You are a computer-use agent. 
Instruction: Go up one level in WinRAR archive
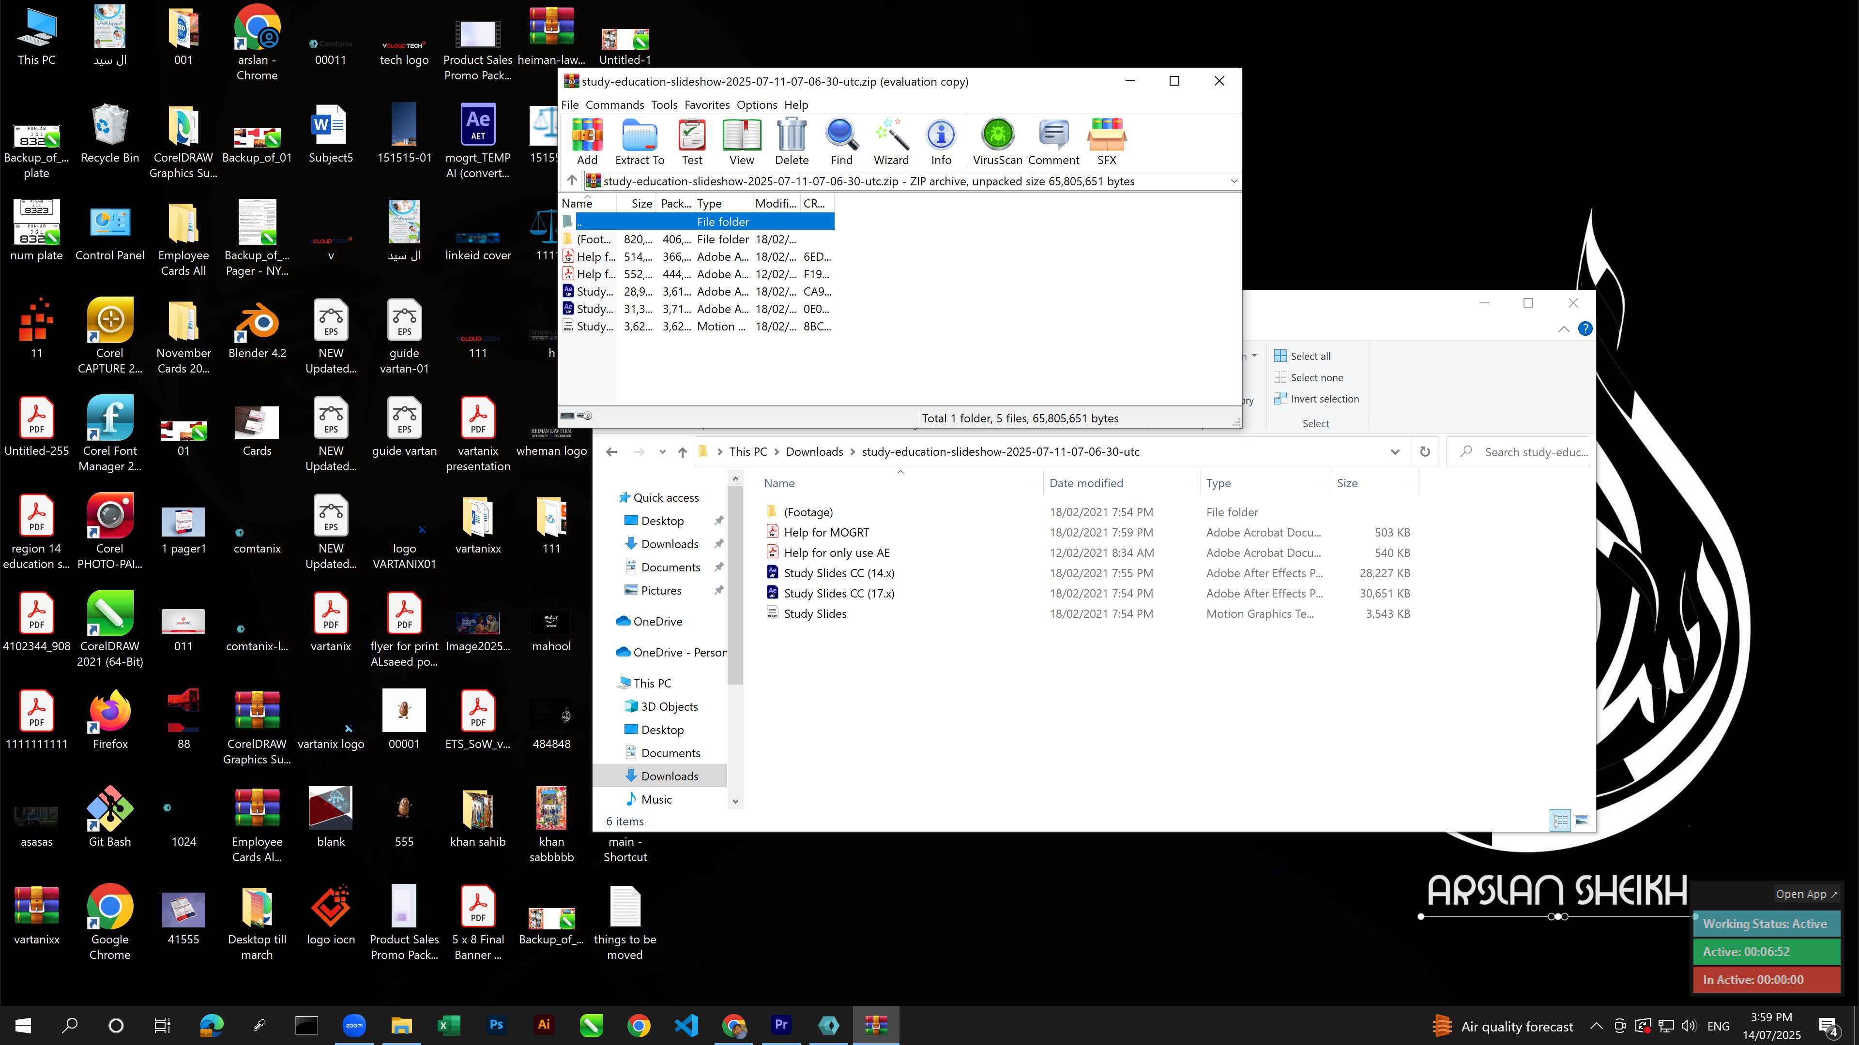[572, 180]
